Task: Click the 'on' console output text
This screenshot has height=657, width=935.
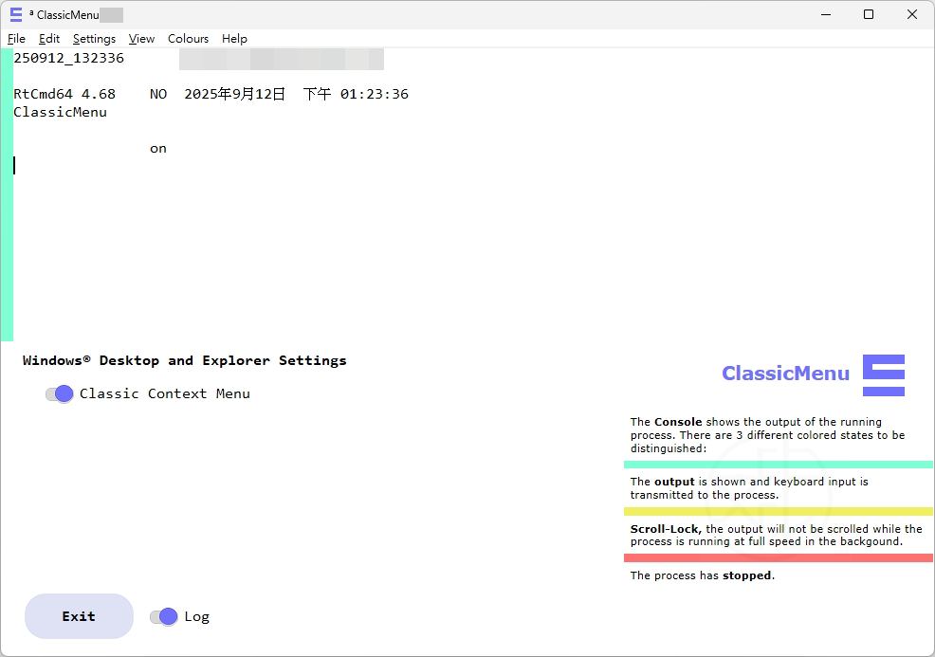Action: click(158, 149)
